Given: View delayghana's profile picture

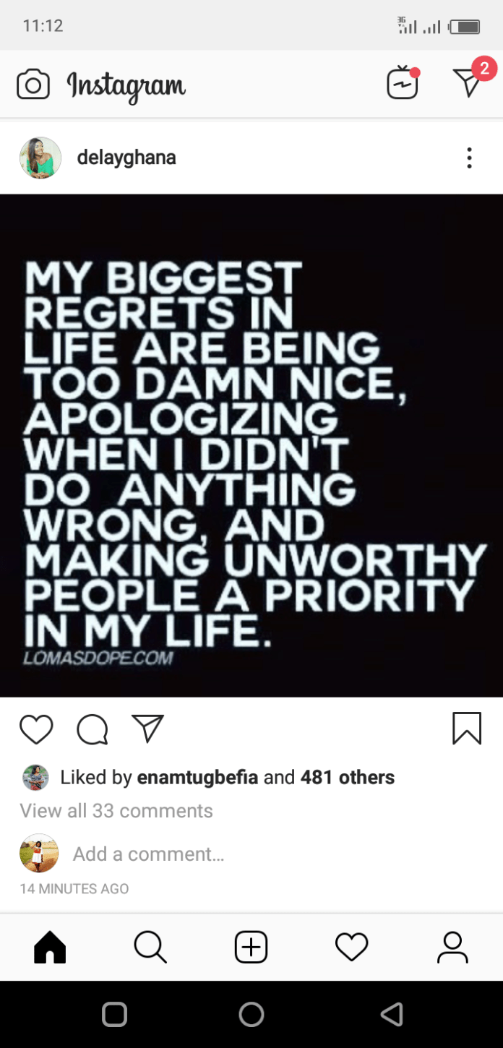Looking at the screenshot, I should pos(40,158).
